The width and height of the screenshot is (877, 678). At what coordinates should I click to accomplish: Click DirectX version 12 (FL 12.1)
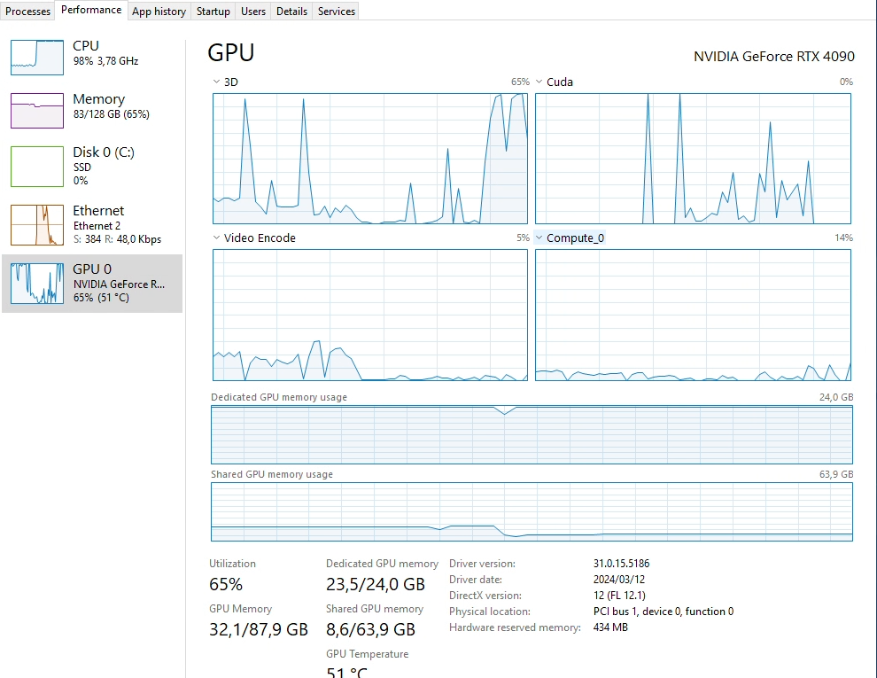(x=619, y=596)
